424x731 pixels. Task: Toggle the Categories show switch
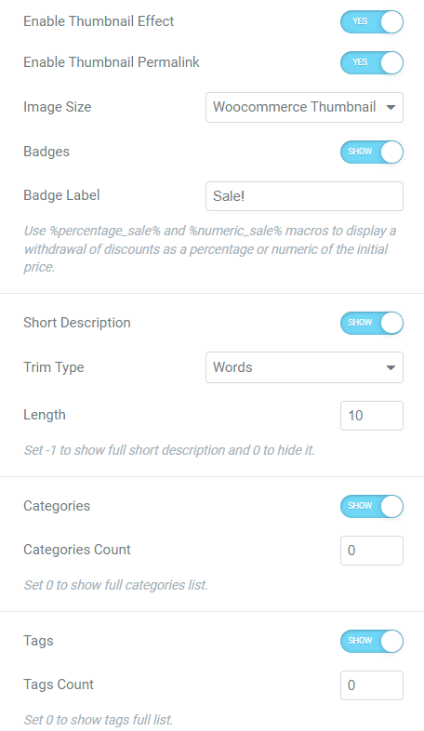pos(371,506)
